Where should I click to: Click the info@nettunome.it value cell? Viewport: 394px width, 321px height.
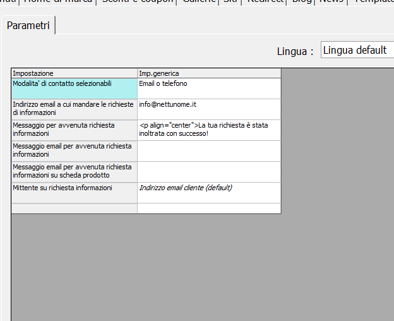pyautogui.click(x=209, y=109)
